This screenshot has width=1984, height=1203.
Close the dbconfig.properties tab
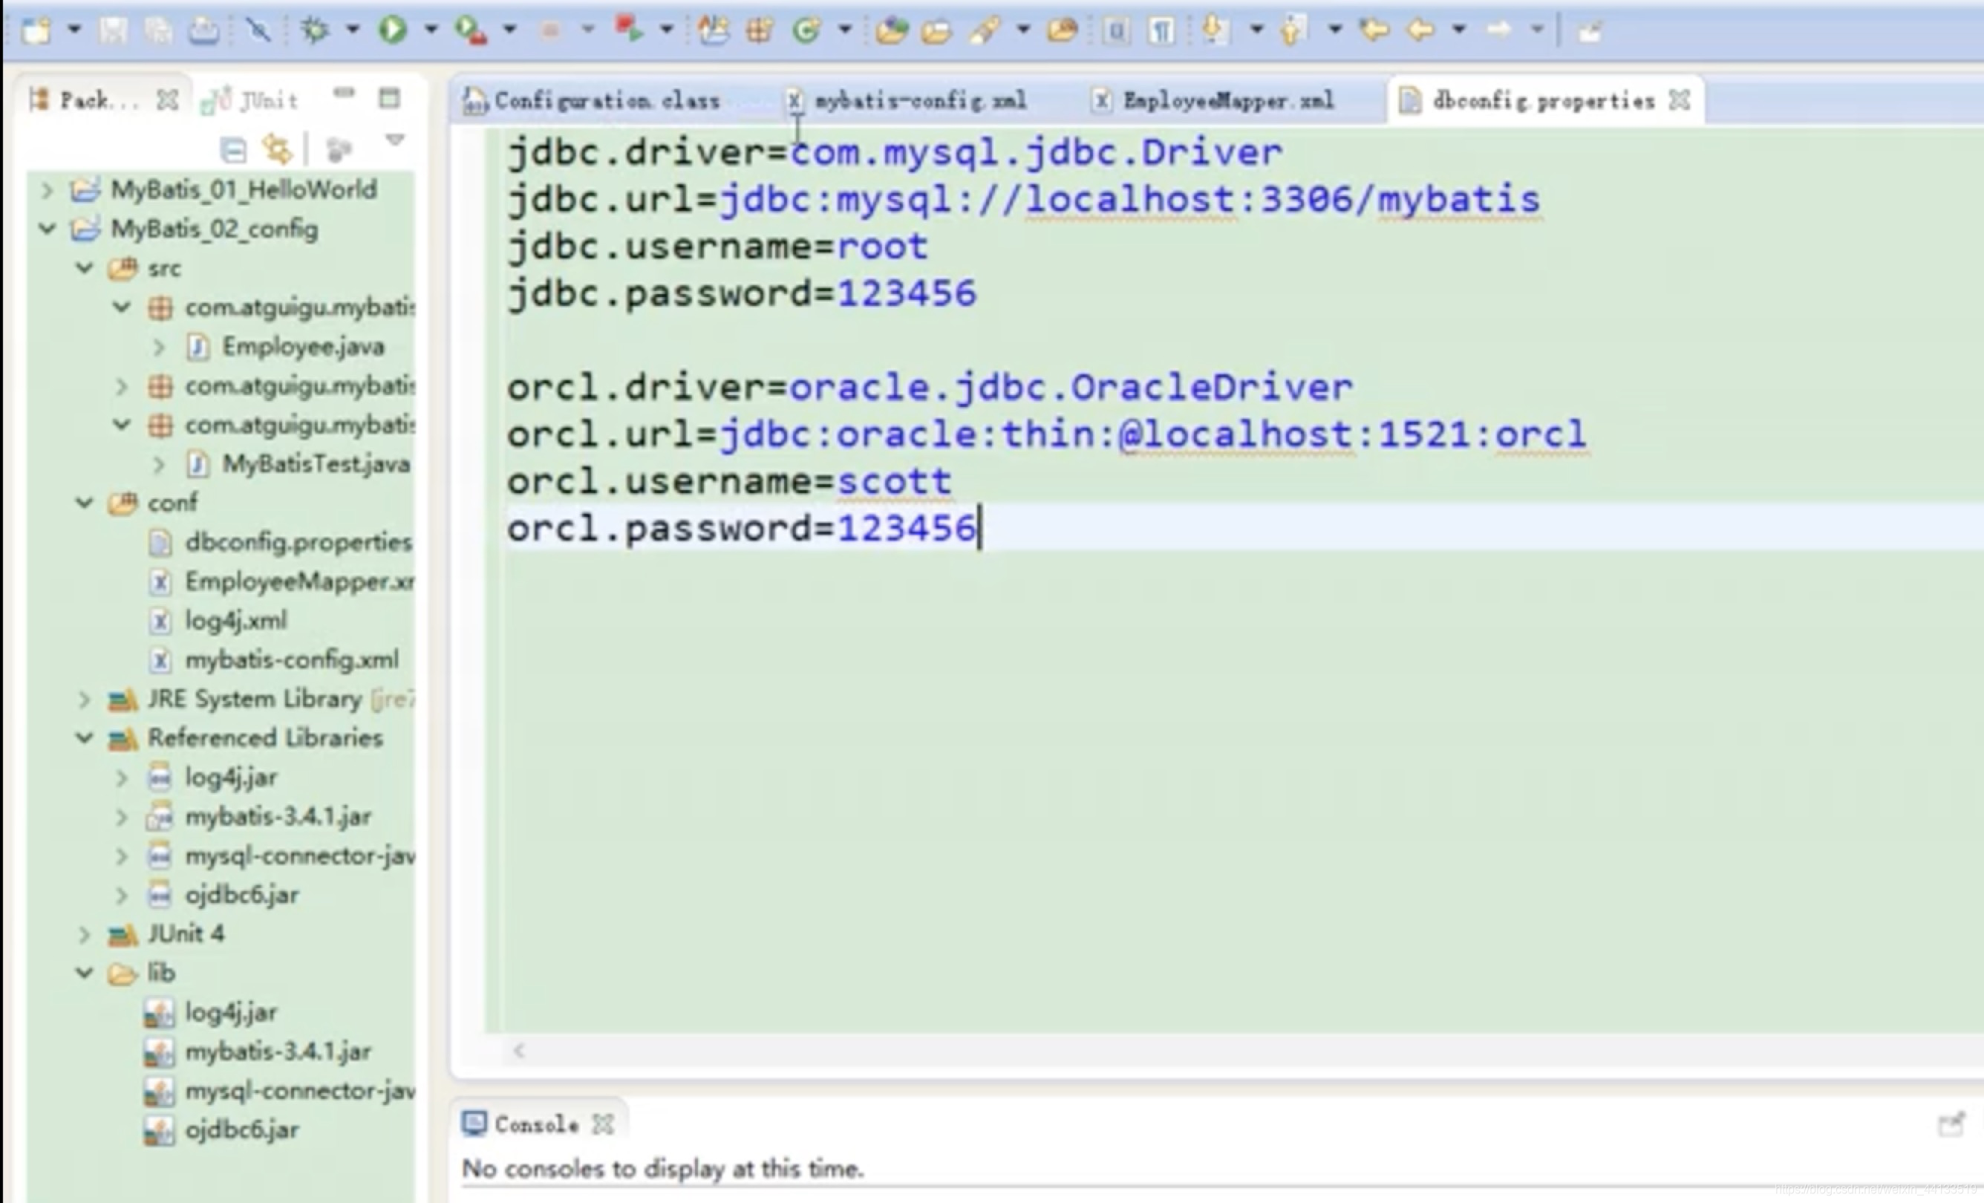[1680, 101]
